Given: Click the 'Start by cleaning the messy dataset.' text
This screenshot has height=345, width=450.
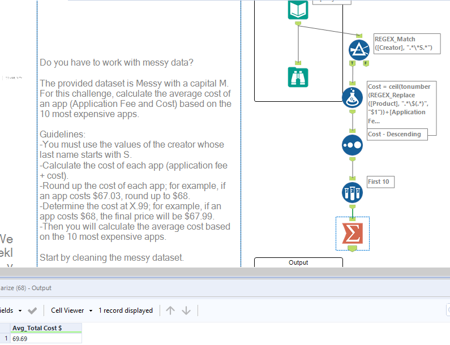Looking at the screenshot, I should click(112, 257).
